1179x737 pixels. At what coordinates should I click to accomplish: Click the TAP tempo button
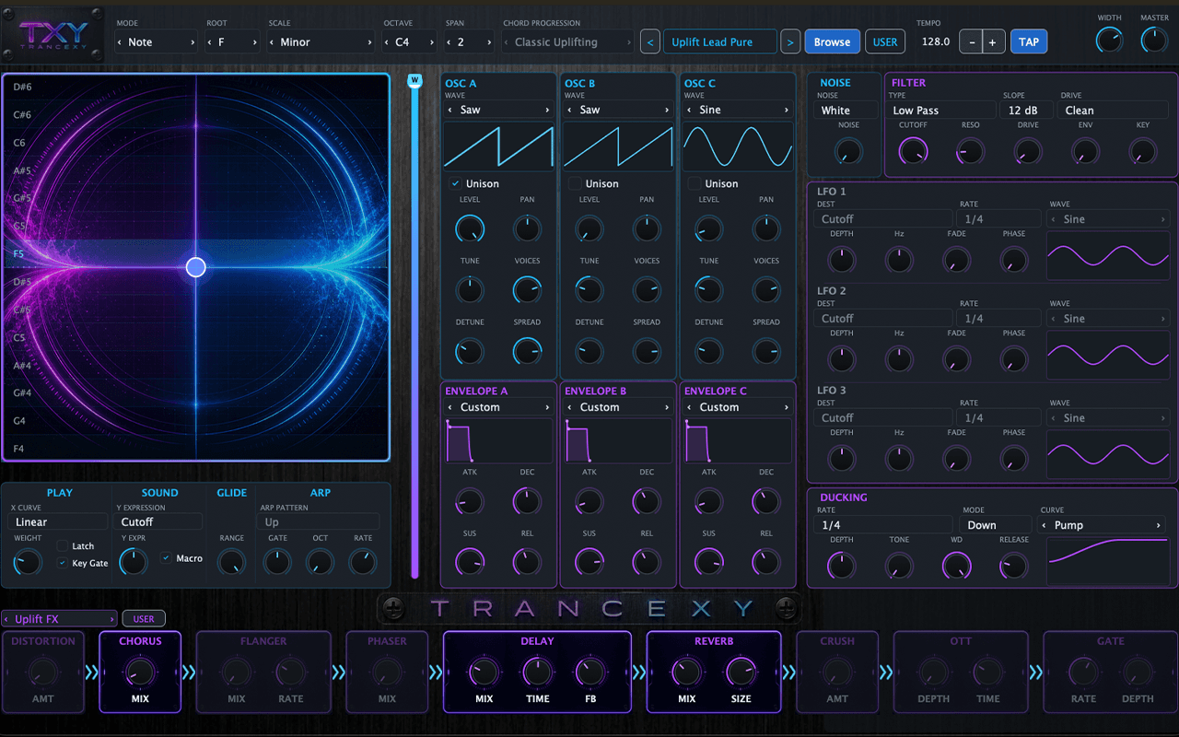point(1029,41)
